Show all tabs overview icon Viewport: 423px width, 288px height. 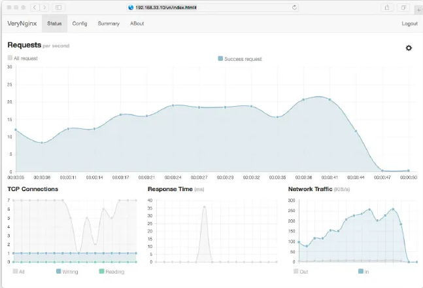point(404,7)
